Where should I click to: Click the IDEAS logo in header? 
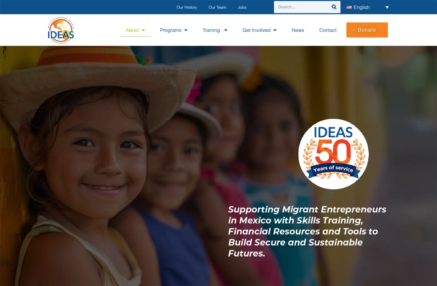61,30
